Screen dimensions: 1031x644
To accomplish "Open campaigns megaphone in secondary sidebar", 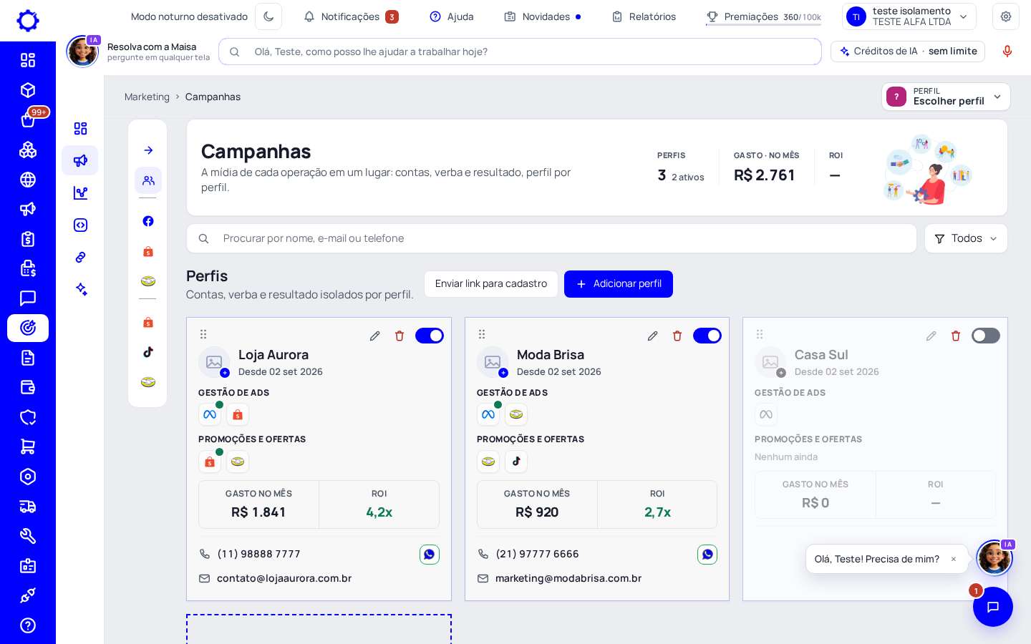I will (x=80, y=160).
